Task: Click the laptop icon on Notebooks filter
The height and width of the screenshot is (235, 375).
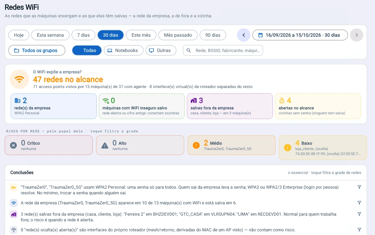Action: [x=110, y=50]
